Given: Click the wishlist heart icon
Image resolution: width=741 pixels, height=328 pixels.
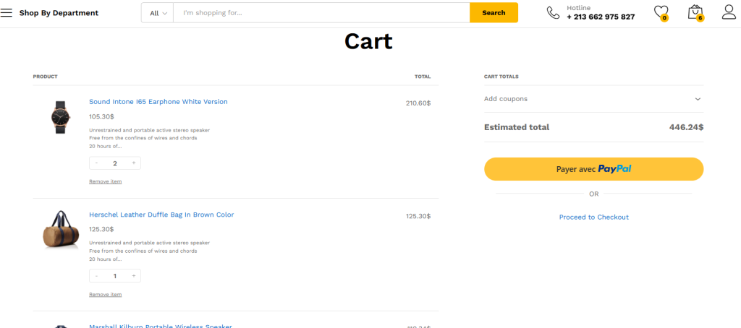Looking at the screenshot, I should pyautogui.click(x=661, y=12).
